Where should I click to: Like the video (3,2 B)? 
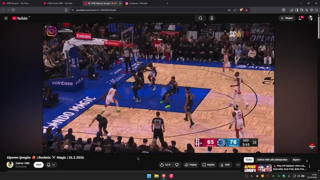click(x=165, y=165)
